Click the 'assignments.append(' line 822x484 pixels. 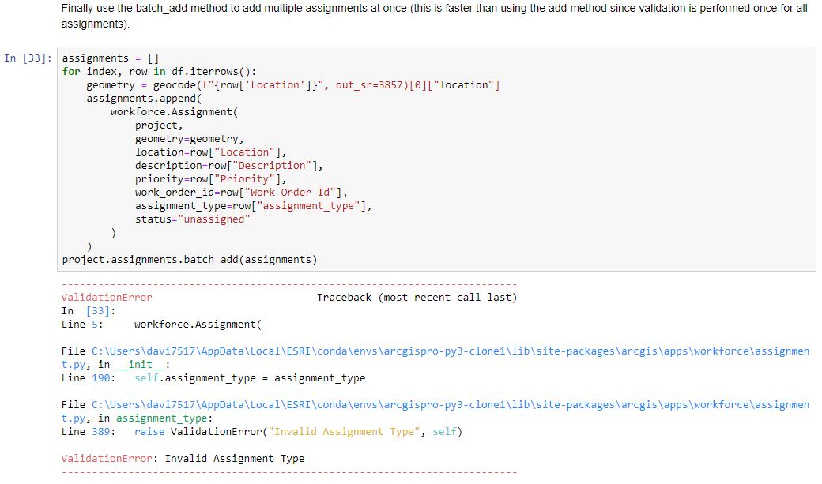[x=144, y=99]
